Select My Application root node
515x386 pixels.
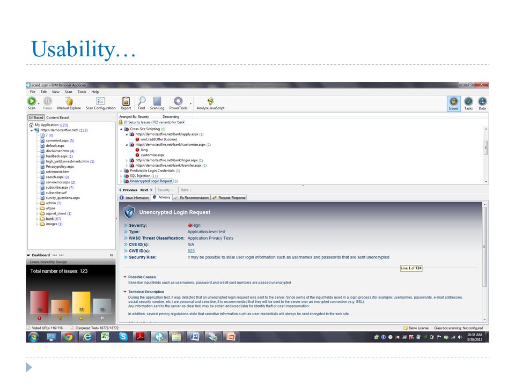click(49, 125)
